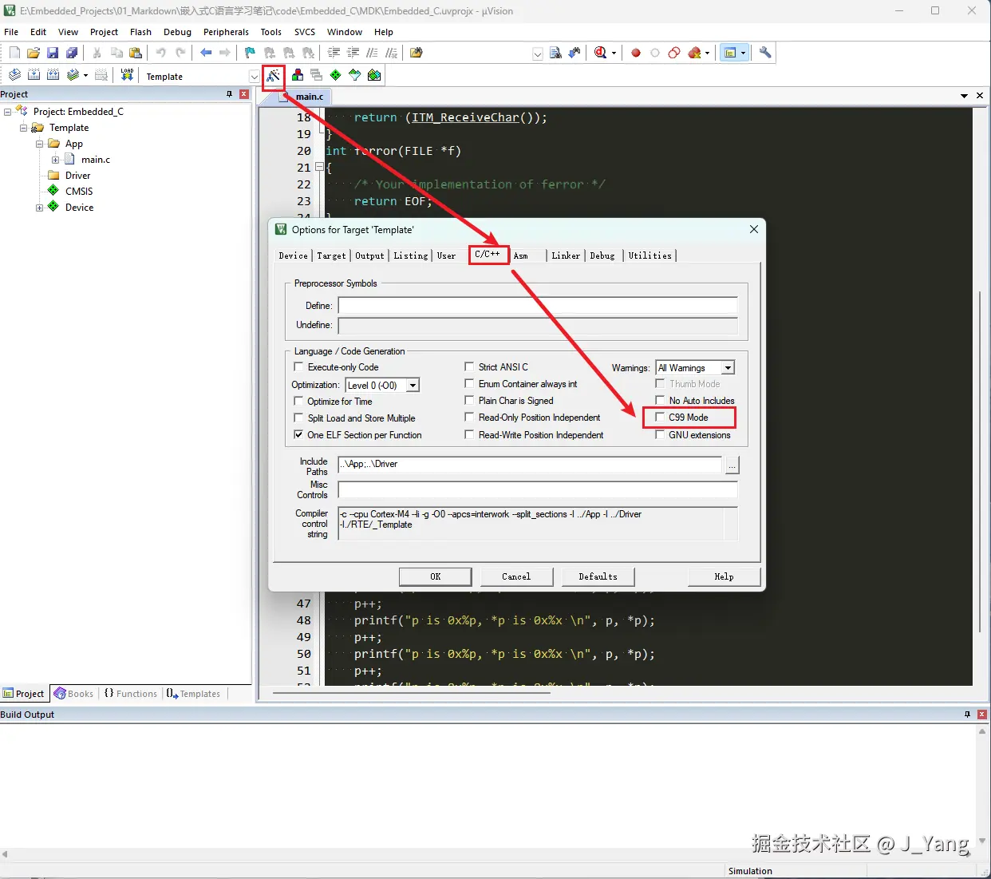This screenshot has width=991, height=879.
Task: Collapse the Project: Embedded_C tree node
Action: (7, 112)
